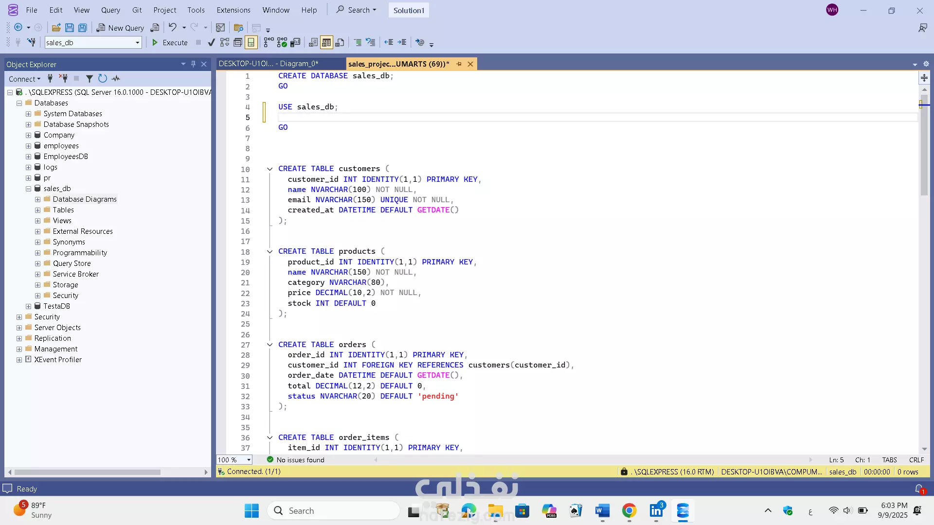Toggle auto-hide pin on Object Explorer
The width and height of the screenshot is (934, 525).
[x=193, y=64]
